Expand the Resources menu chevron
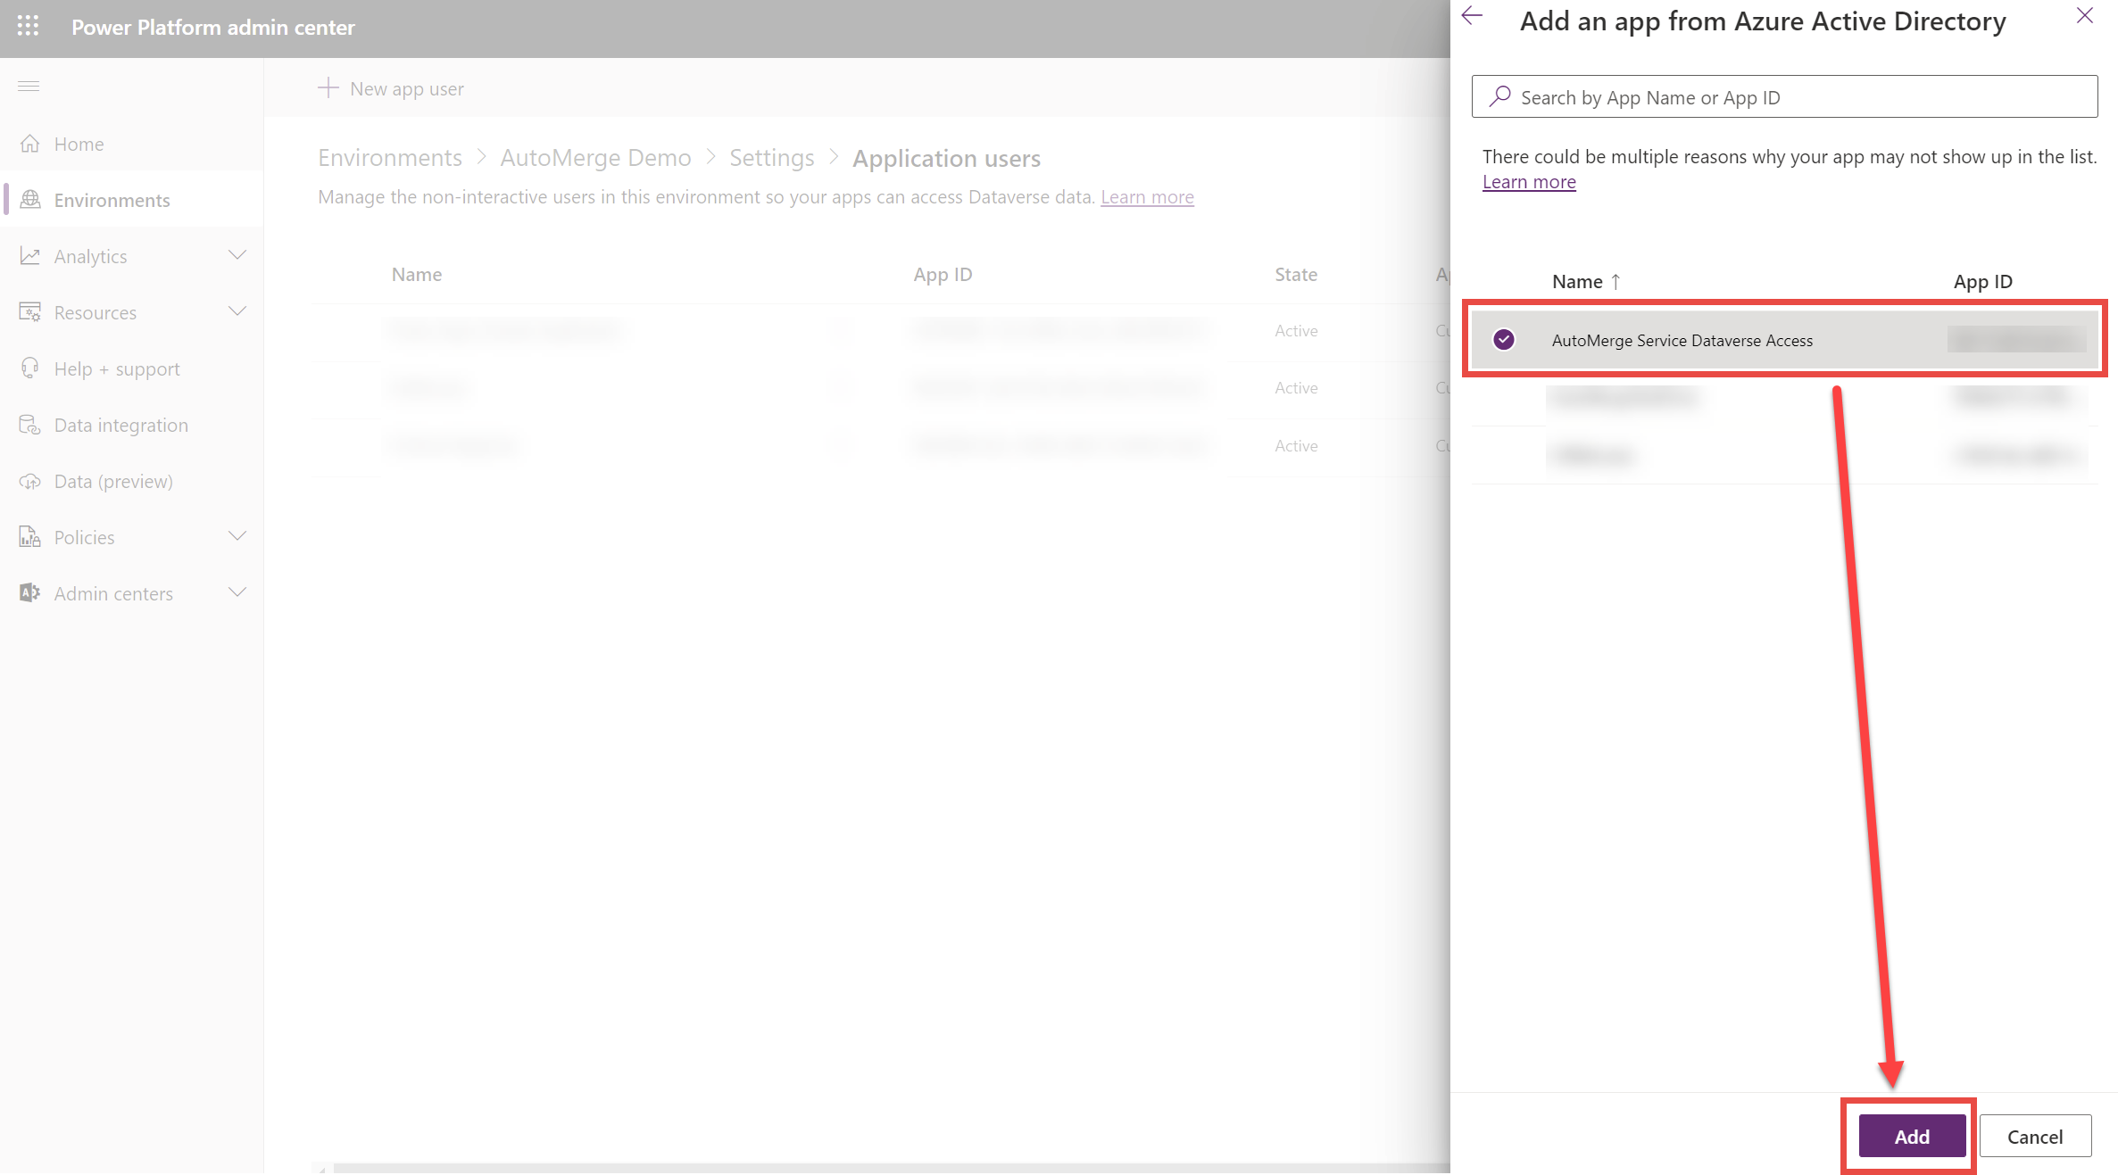The width and height of the screenshot is (2118, 1175). 237,311
